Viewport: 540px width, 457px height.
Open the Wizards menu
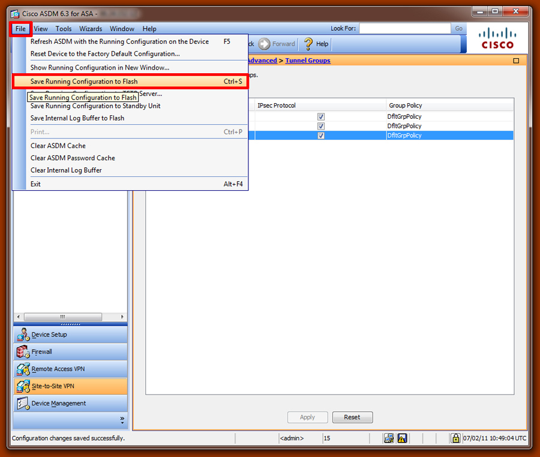coord(91,29)
